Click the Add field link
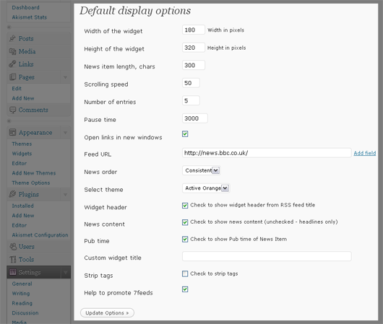This screenshot has width=383, height=324. tap(365, 153)
